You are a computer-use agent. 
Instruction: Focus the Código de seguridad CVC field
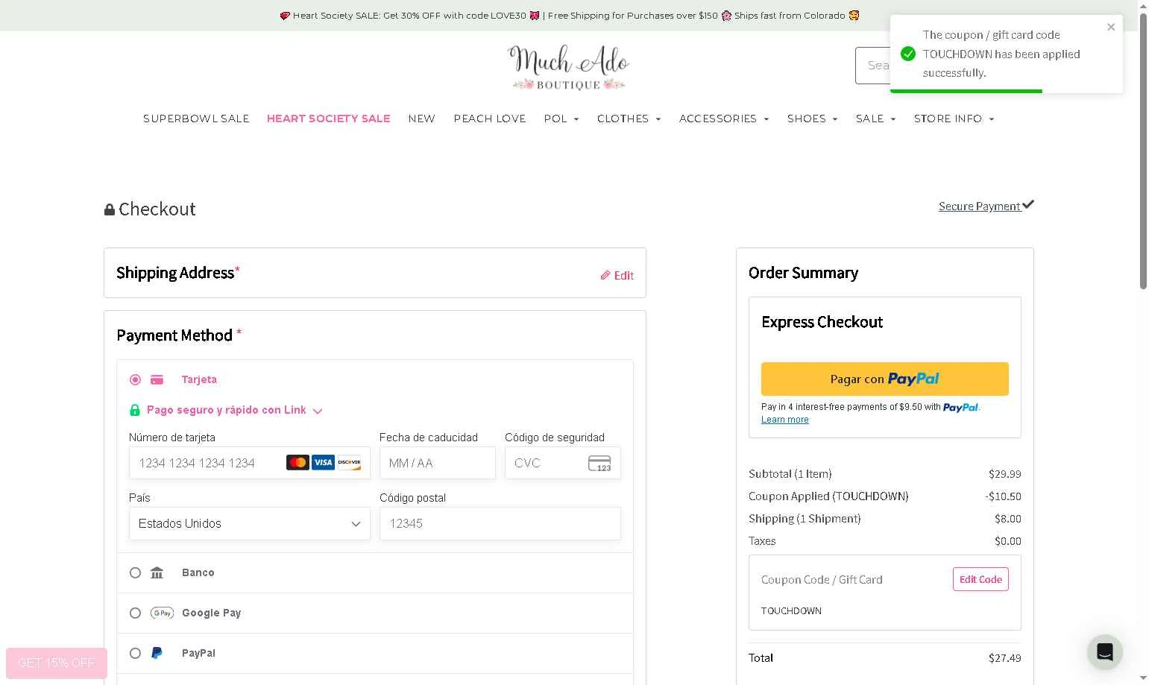coord(563,463)
